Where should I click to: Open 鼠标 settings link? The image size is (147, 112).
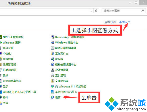[x=6, y=76]
